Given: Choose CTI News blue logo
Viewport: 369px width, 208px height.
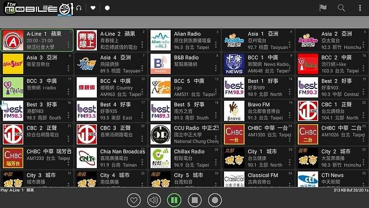Looking at the screenshot, I should [x=308, y=179].
